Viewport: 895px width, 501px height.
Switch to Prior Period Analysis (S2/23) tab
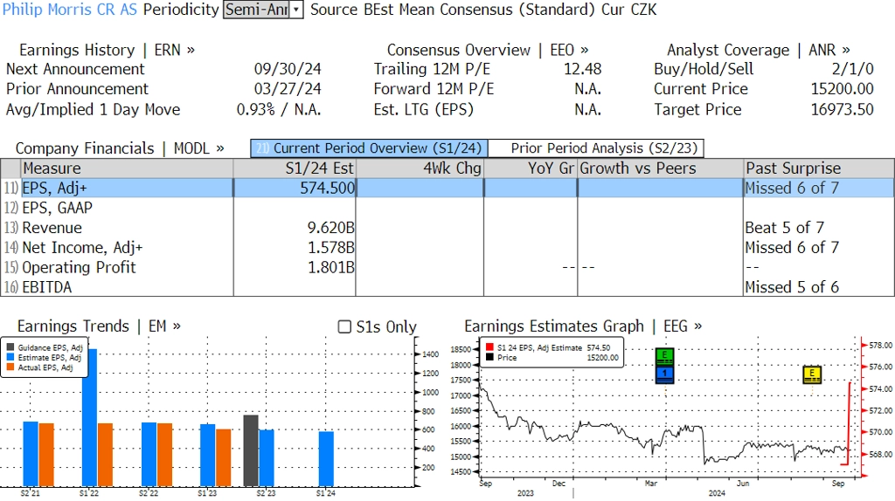click(596, 148)
